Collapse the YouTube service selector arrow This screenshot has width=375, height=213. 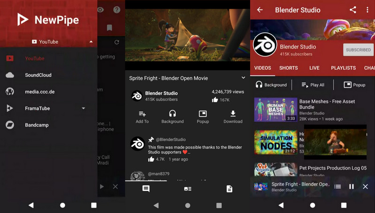(91, 42)
